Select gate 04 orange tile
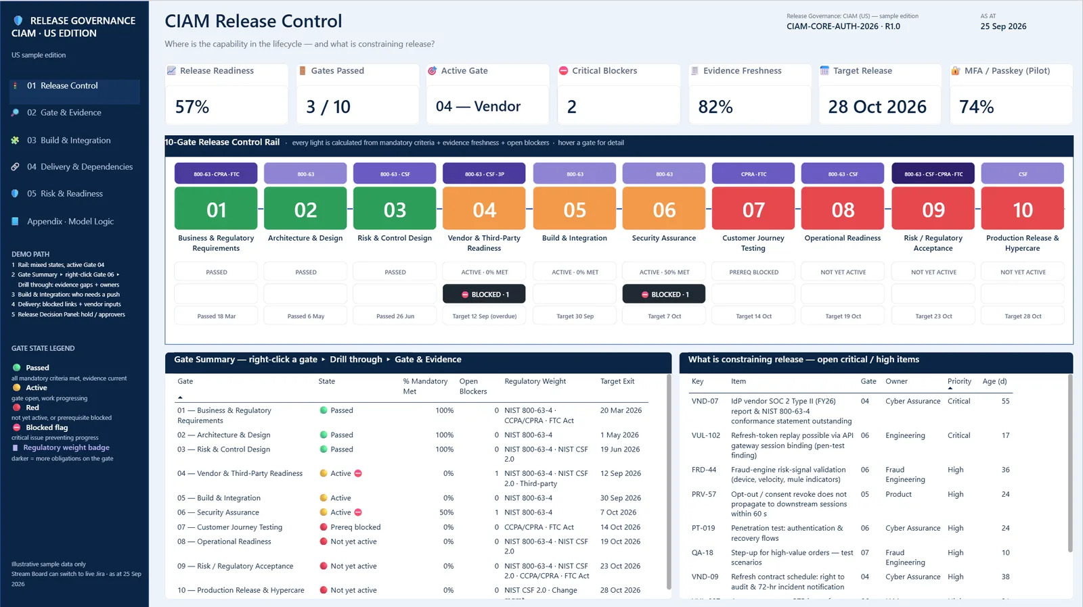 click(484, 209)
